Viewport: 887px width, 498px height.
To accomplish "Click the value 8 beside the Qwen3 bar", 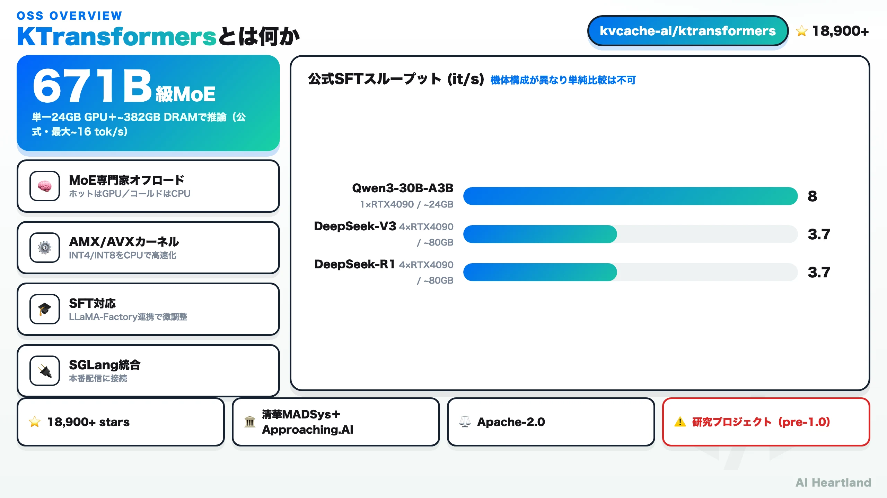I will coord(812,196).
